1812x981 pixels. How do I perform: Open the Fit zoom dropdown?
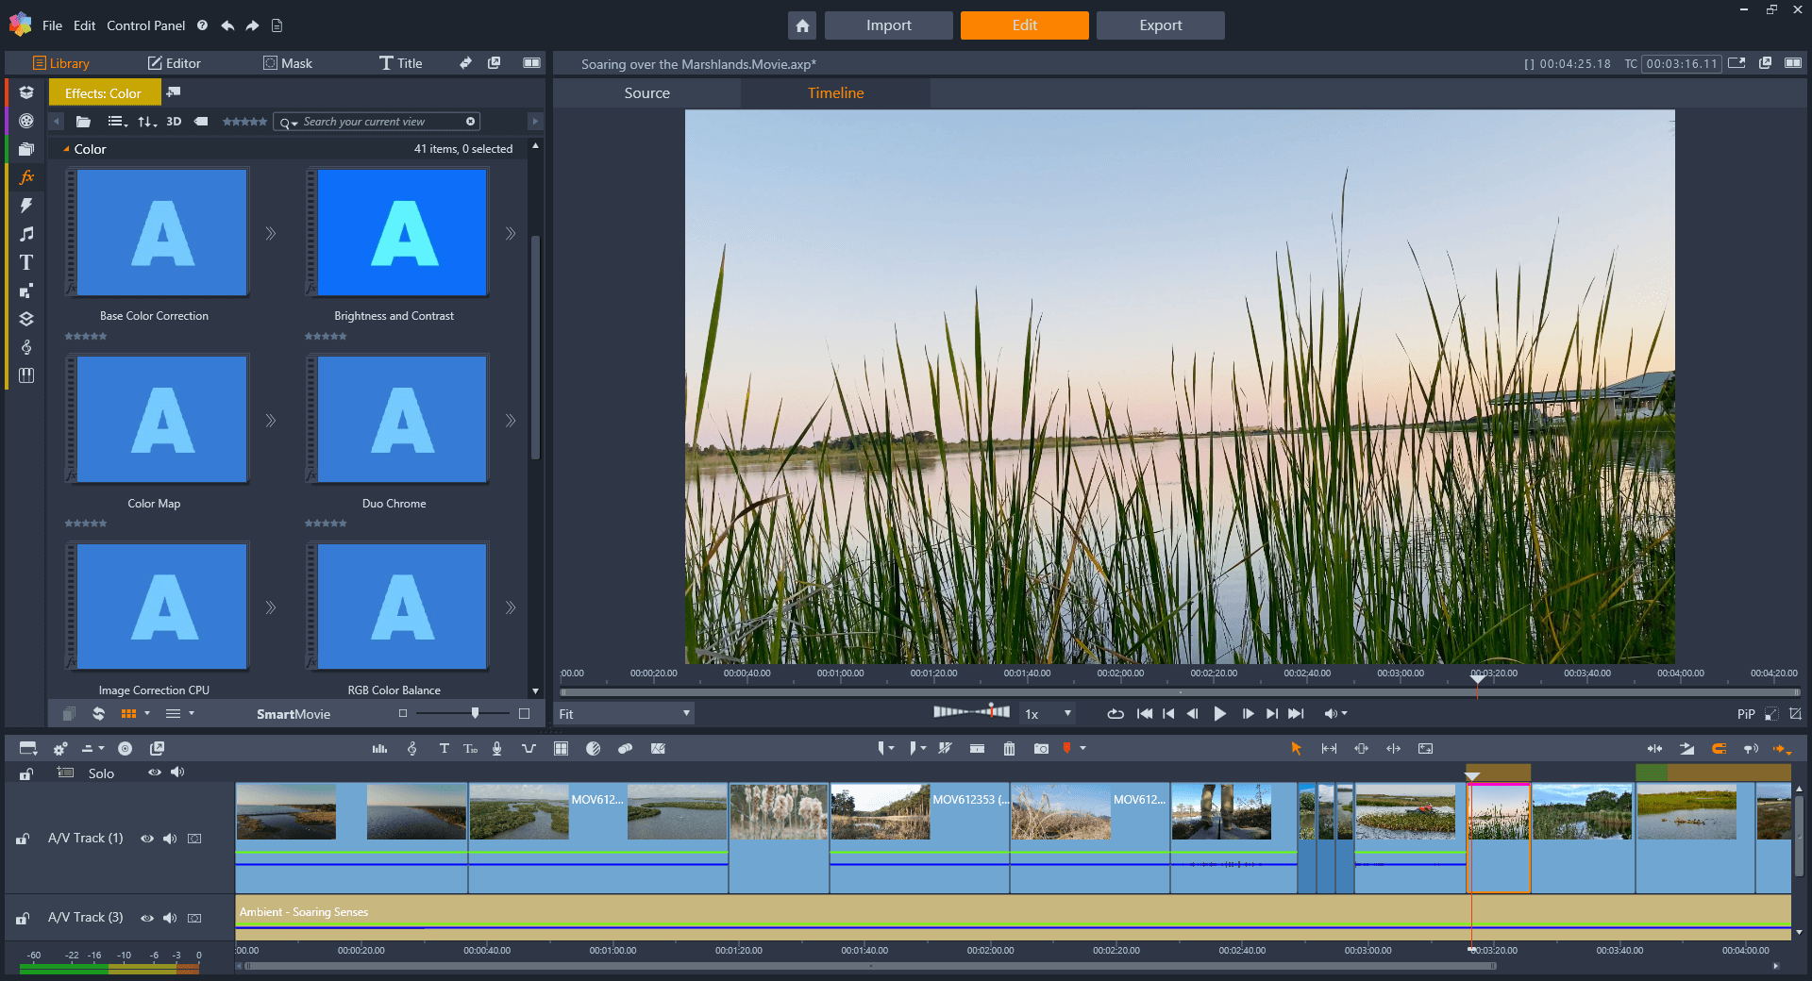point(625,714)
